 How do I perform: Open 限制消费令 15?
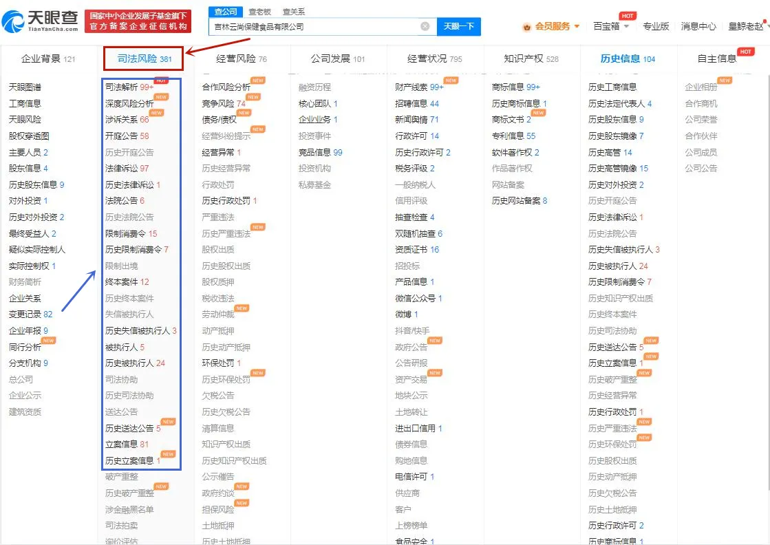pyautogui.click(x=131, y=234)
